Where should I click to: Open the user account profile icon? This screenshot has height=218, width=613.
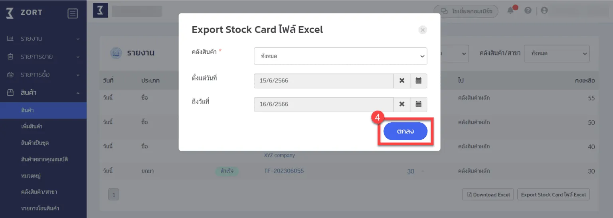coord(544,11)
